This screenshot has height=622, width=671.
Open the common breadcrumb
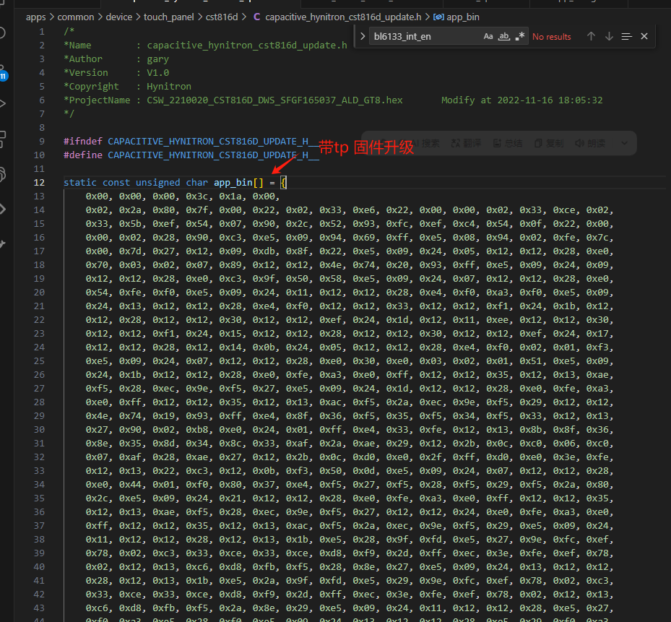coord(76,17)
